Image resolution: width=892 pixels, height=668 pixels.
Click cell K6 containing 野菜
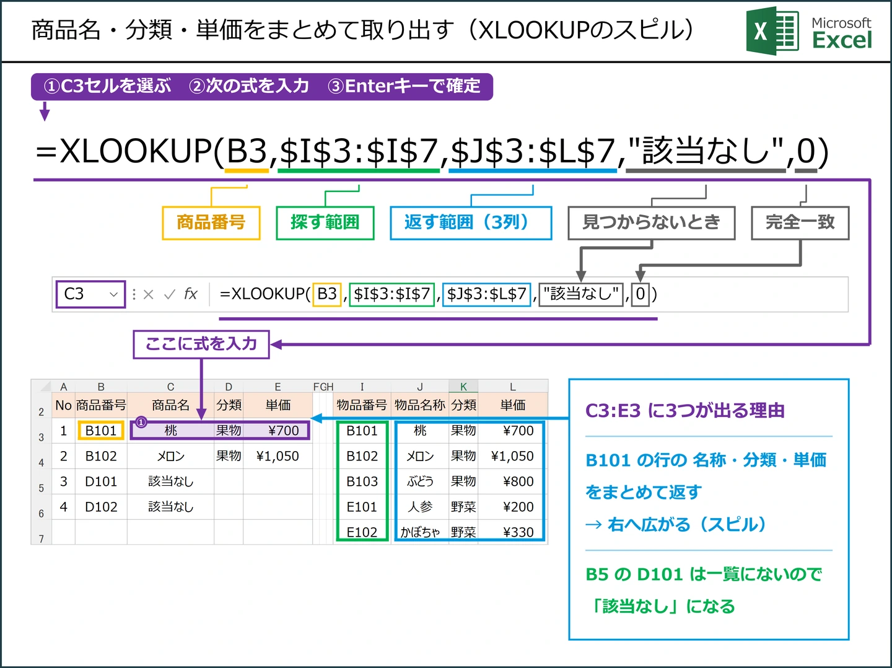coord(463,507)
